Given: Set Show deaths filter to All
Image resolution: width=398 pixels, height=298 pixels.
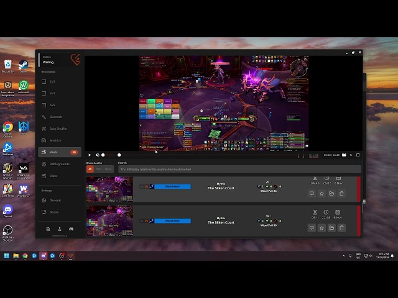Looking at the screenshot, I should tap(90, 169).
